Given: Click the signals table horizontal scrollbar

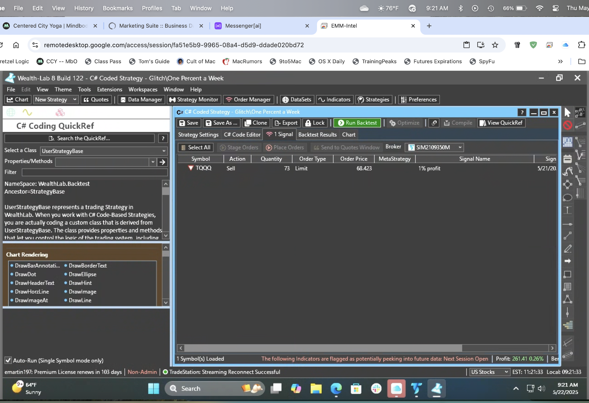Looking at the screenshot, I should tap(323, 348).
